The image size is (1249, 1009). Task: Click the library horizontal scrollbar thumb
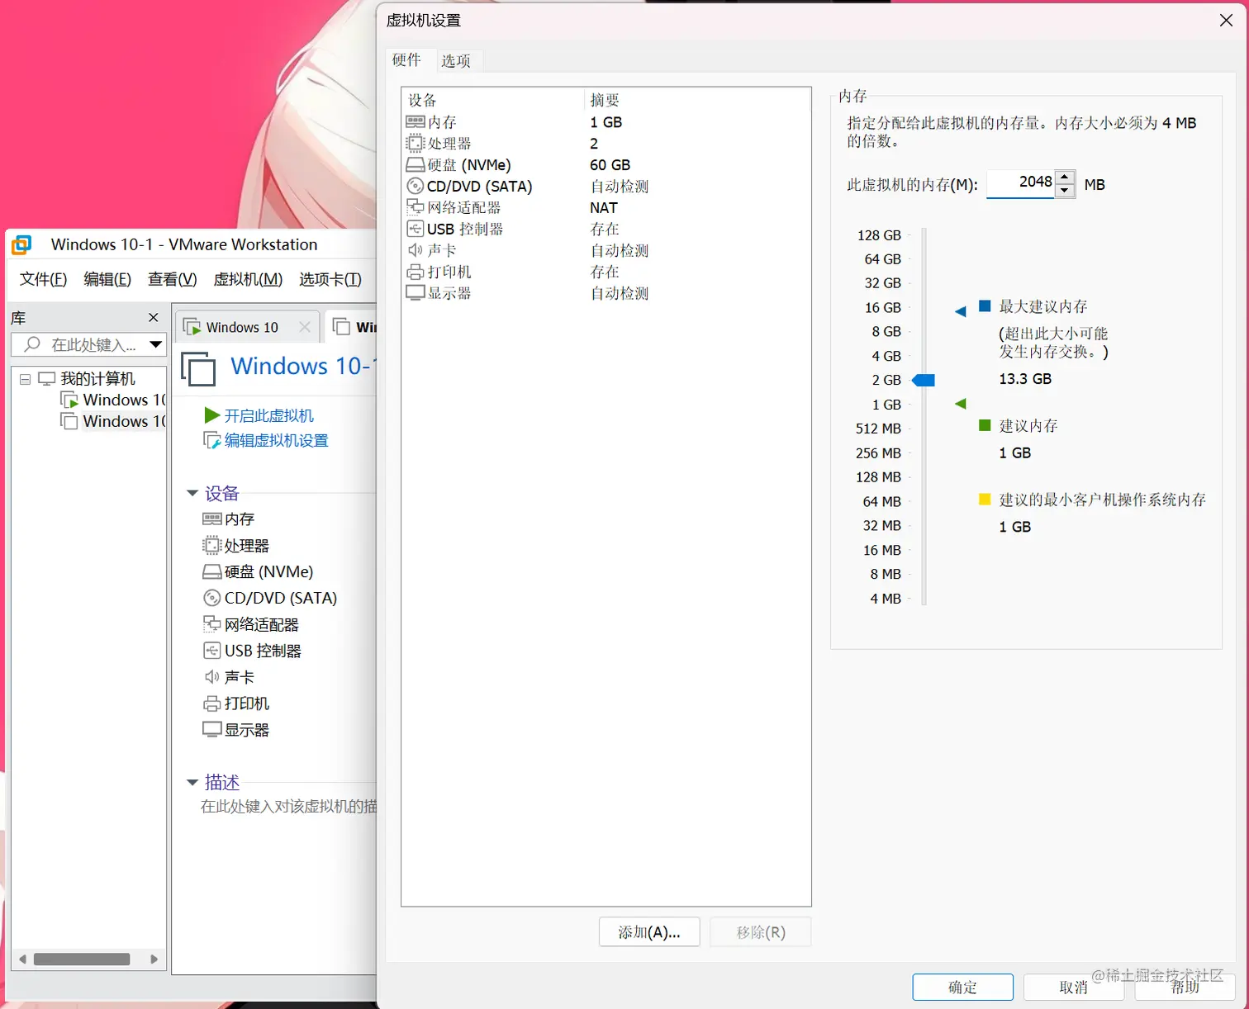pos(82,959)
